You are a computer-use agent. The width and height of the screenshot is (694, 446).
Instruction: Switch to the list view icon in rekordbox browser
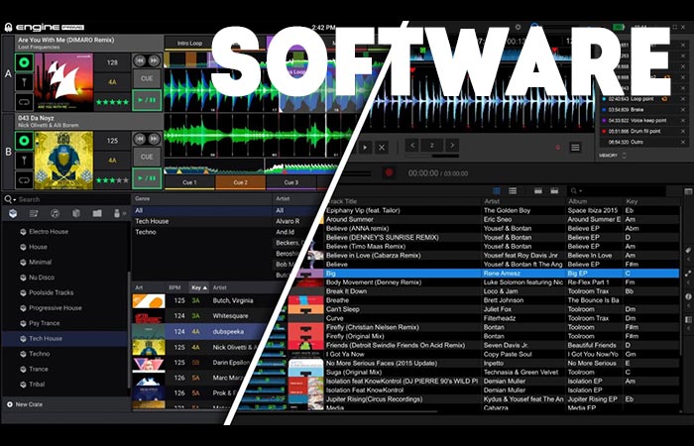(x=513, y=190)
